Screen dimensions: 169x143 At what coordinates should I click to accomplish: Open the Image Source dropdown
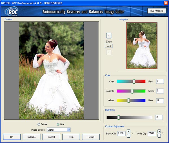point(68,130)
